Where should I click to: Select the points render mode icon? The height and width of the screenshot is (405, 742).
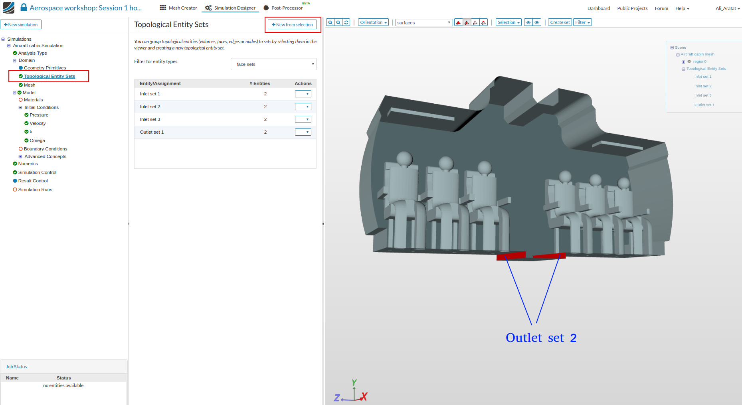point(484,23)
